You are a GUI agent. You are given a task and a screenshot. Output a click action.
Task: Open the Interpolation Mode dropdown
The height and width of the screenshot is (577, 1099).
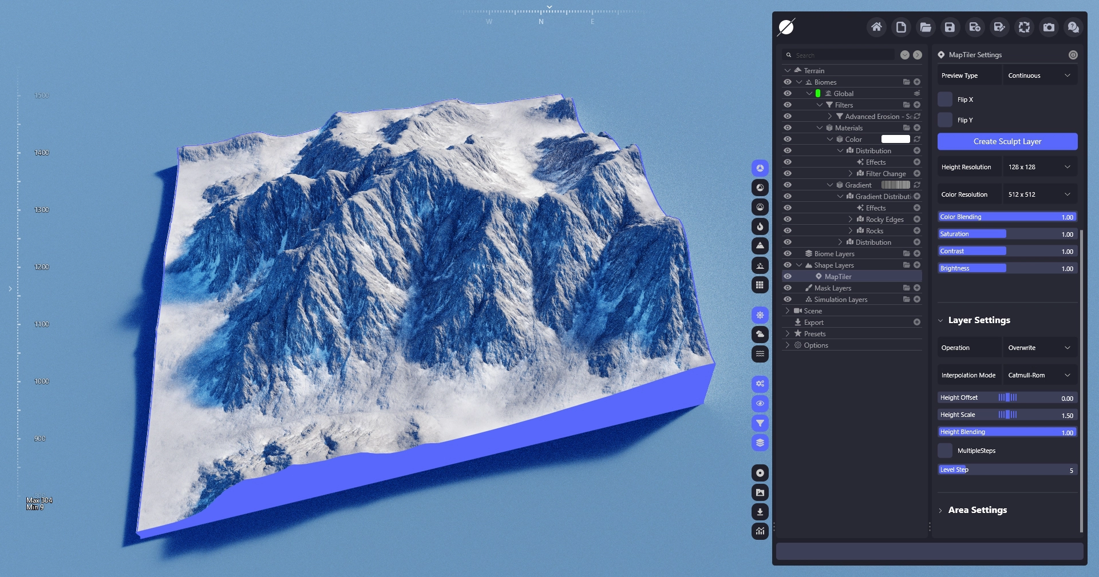click(x=1039, y=375)
